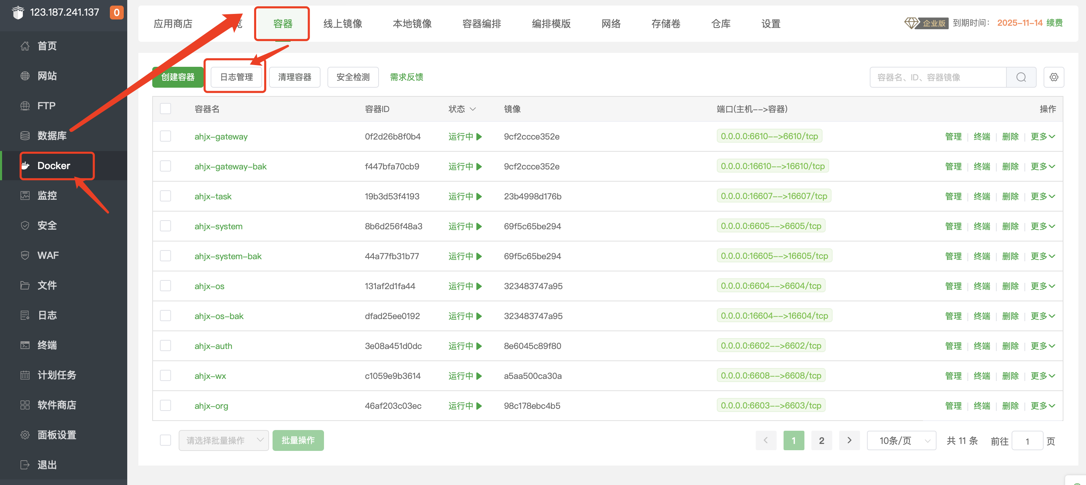Click the software store grid icon
Screen dimensions: 1086x485
[25, 405]
